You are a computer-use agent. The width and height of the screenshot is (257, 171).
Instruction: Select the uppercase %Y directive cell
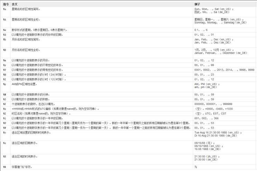tap(4, 70)
